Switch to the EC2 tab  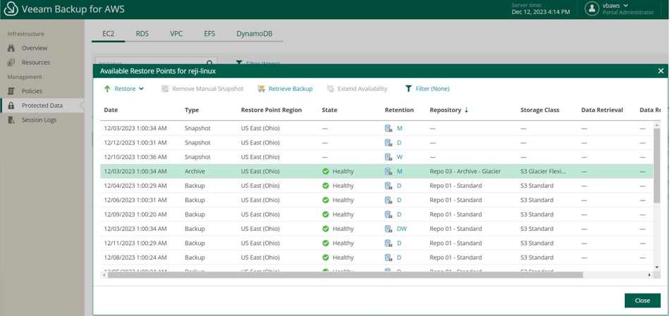tap(108, 34)
